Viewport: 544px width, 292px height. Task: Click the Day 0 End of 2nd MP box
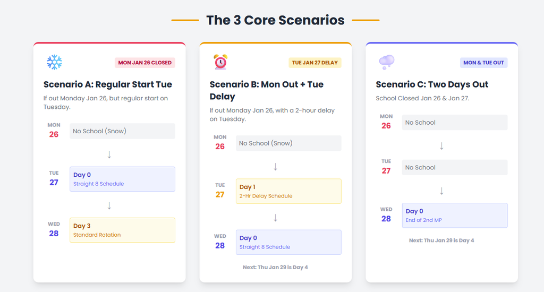[x=455, y=215]
